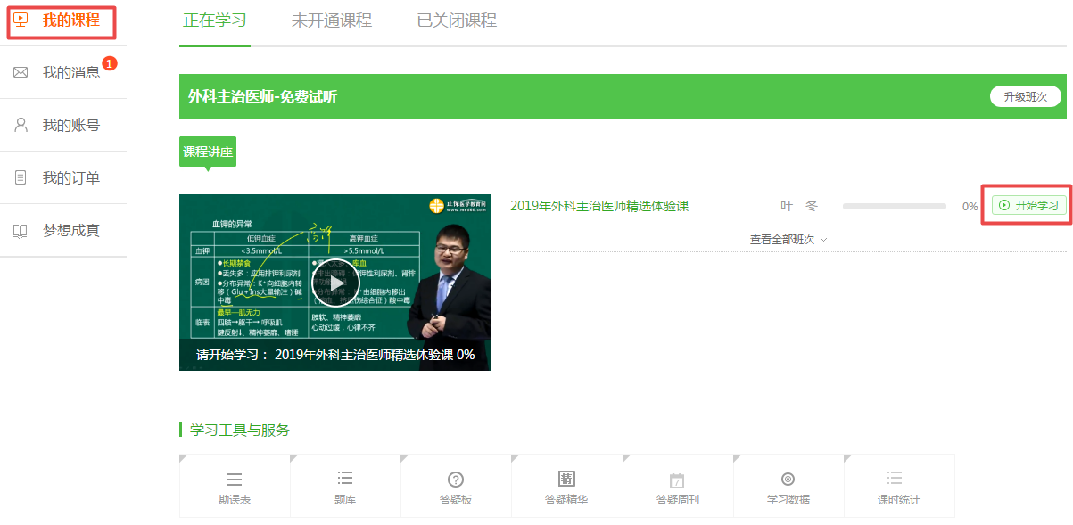Screen dimensions: 1073x525
Task: Switch to the 已关闭课程 tab
Action: pyautogui.click(x=457, y=21)
